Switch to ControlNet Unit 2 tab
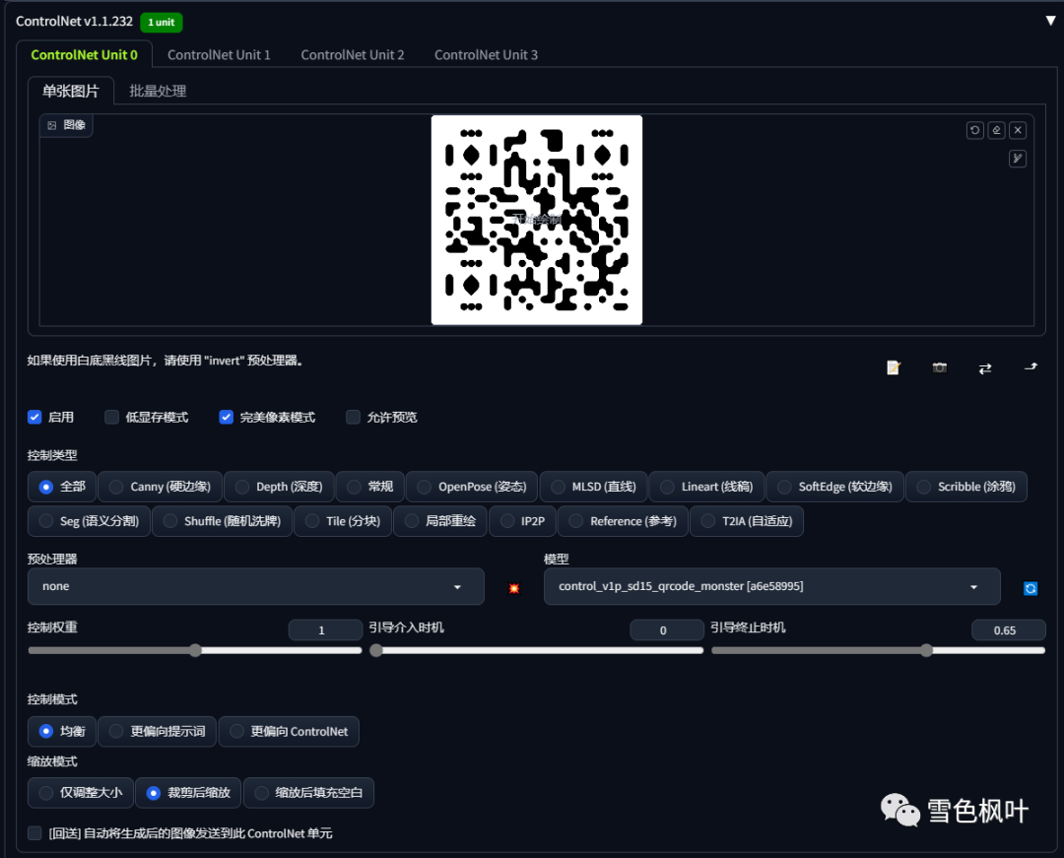Image resolution: width=1064 pixels, height=858 pixels. coord(352,55)
